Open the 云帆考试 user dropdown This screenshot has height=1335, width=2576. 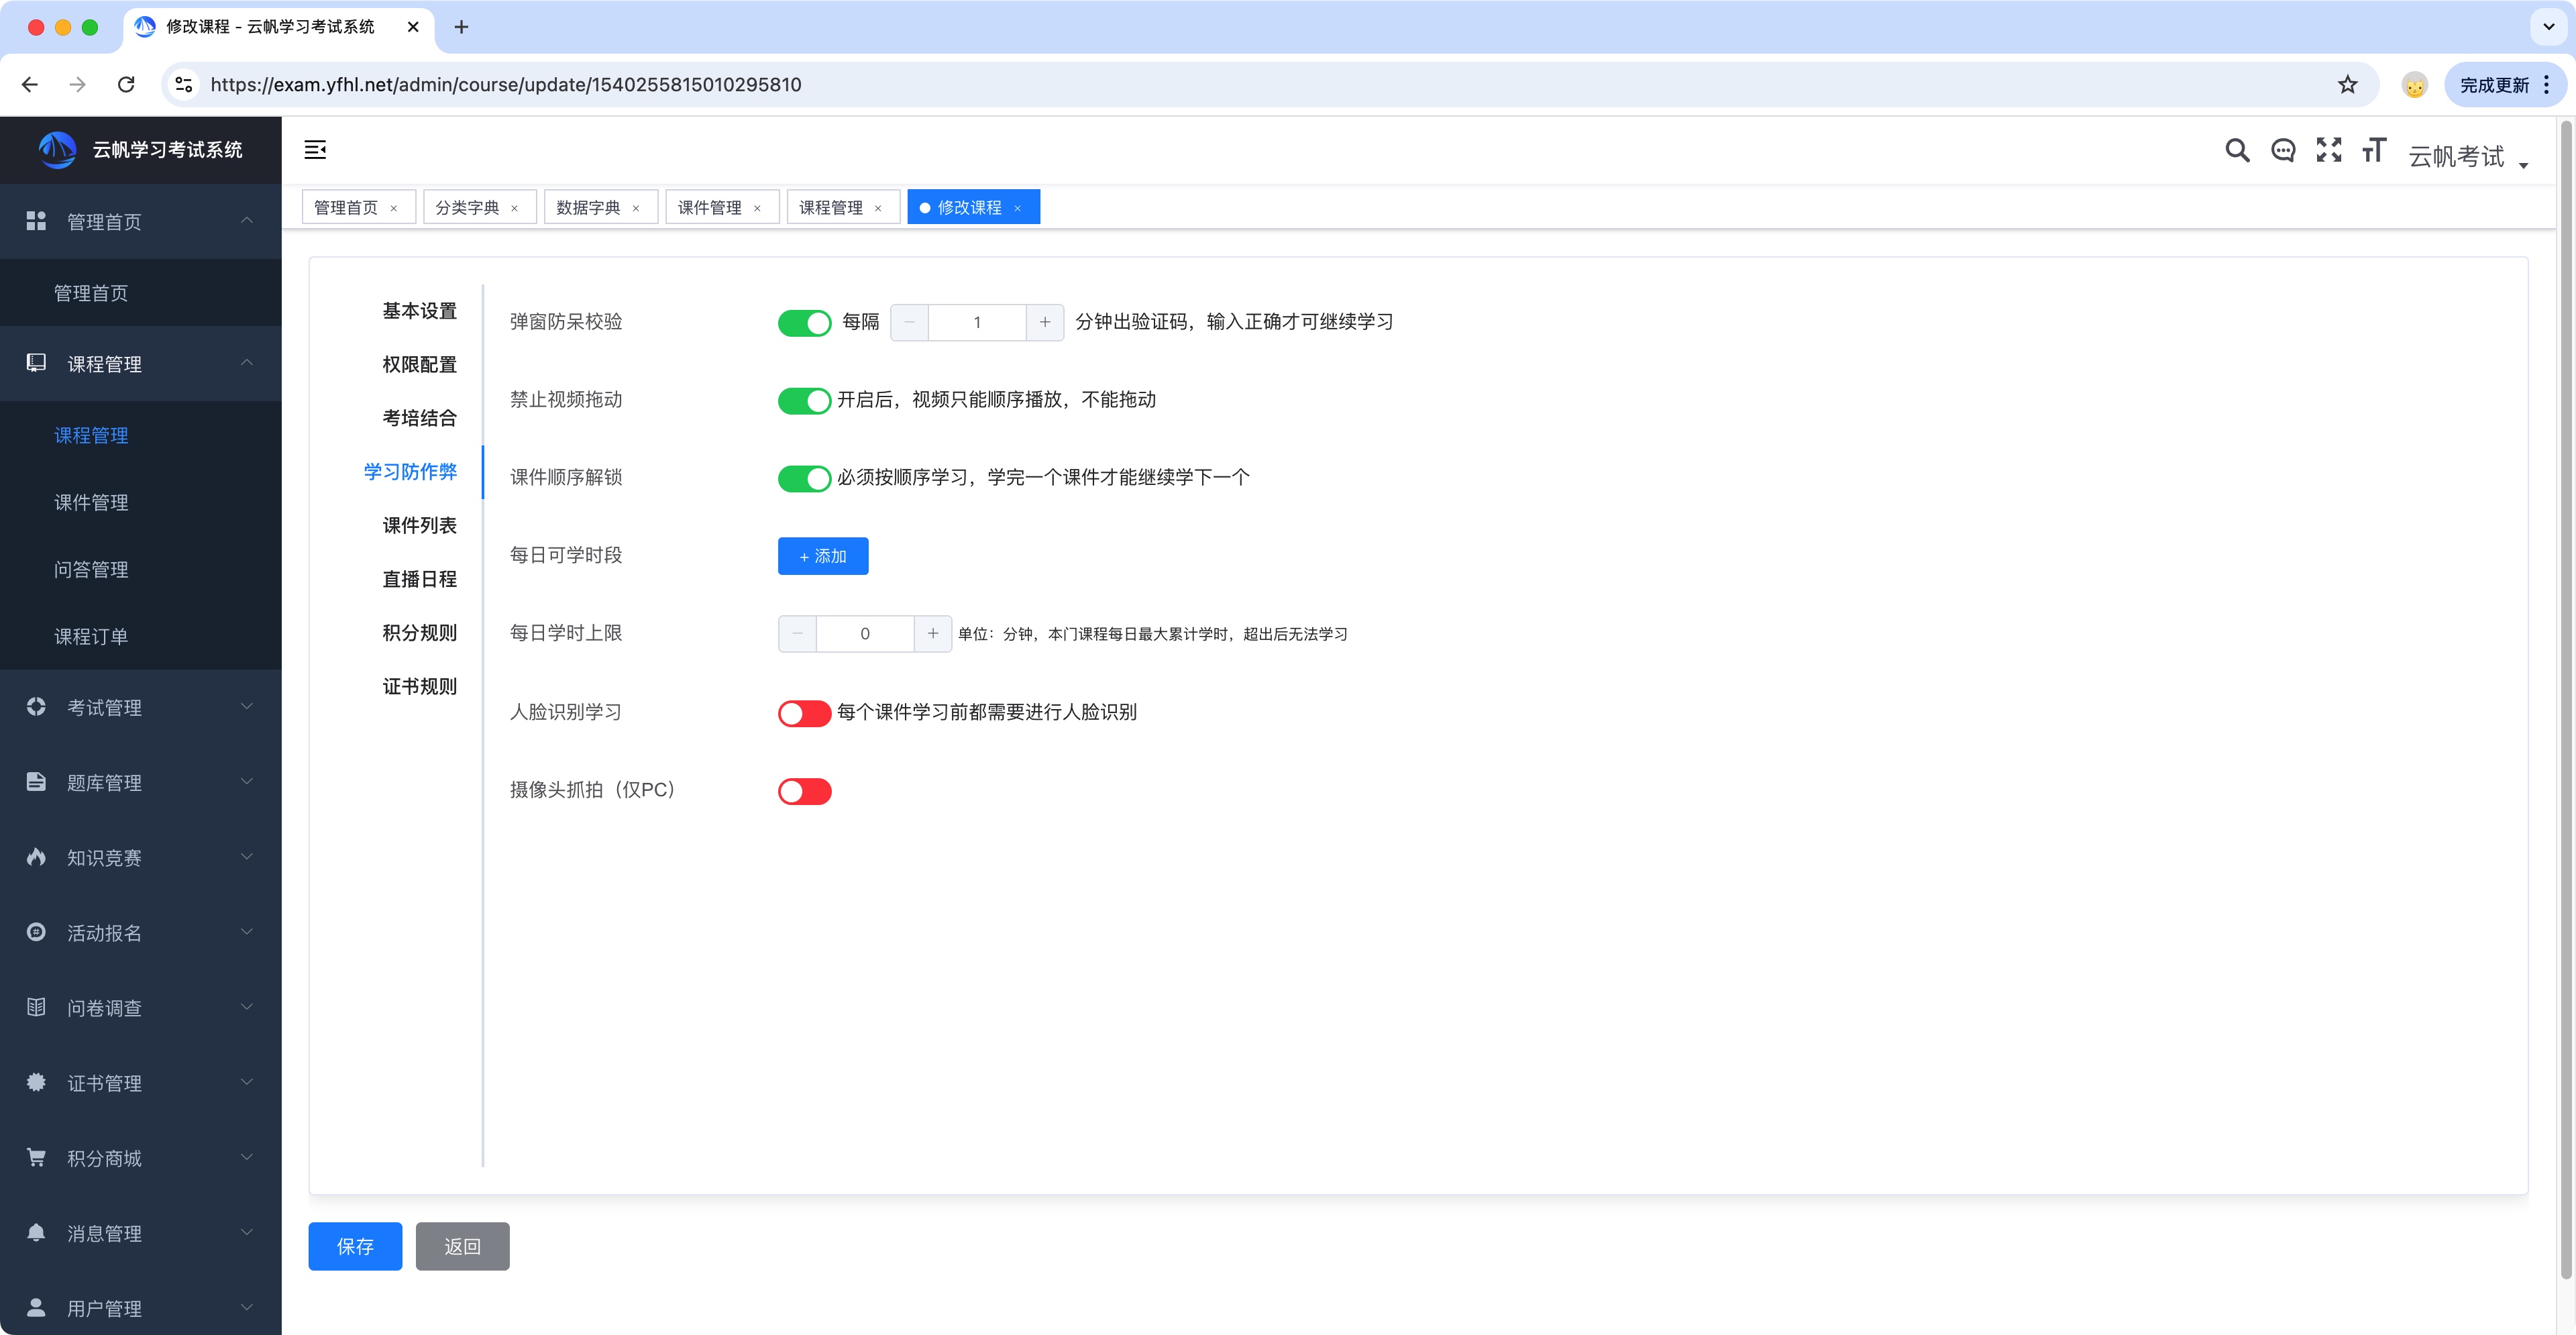click(x=2468, y=156)
